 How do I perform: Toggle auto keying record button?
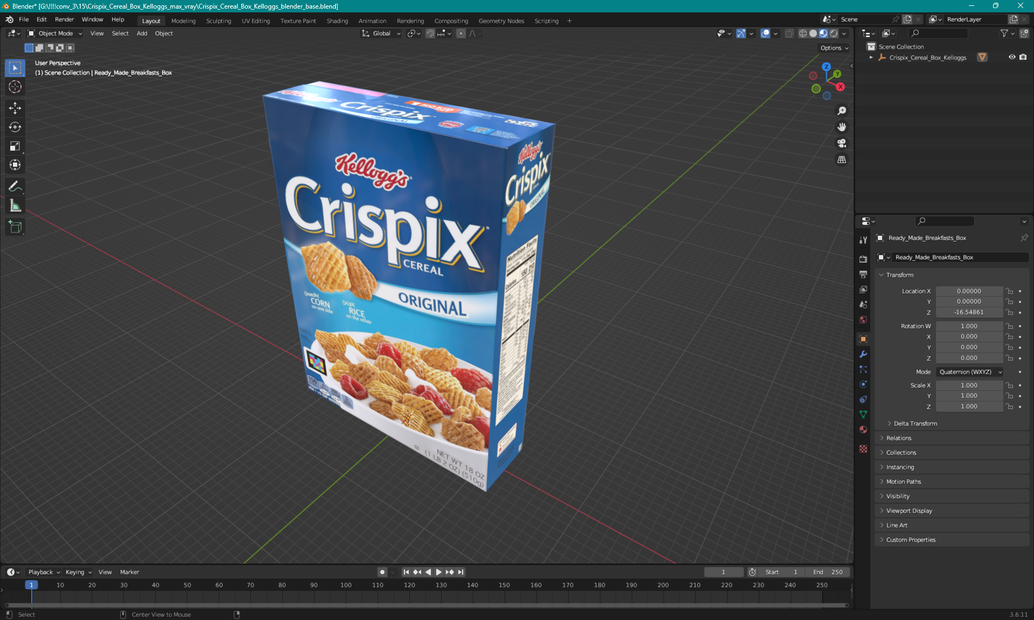pyautogui.click(x=382, y=572)
